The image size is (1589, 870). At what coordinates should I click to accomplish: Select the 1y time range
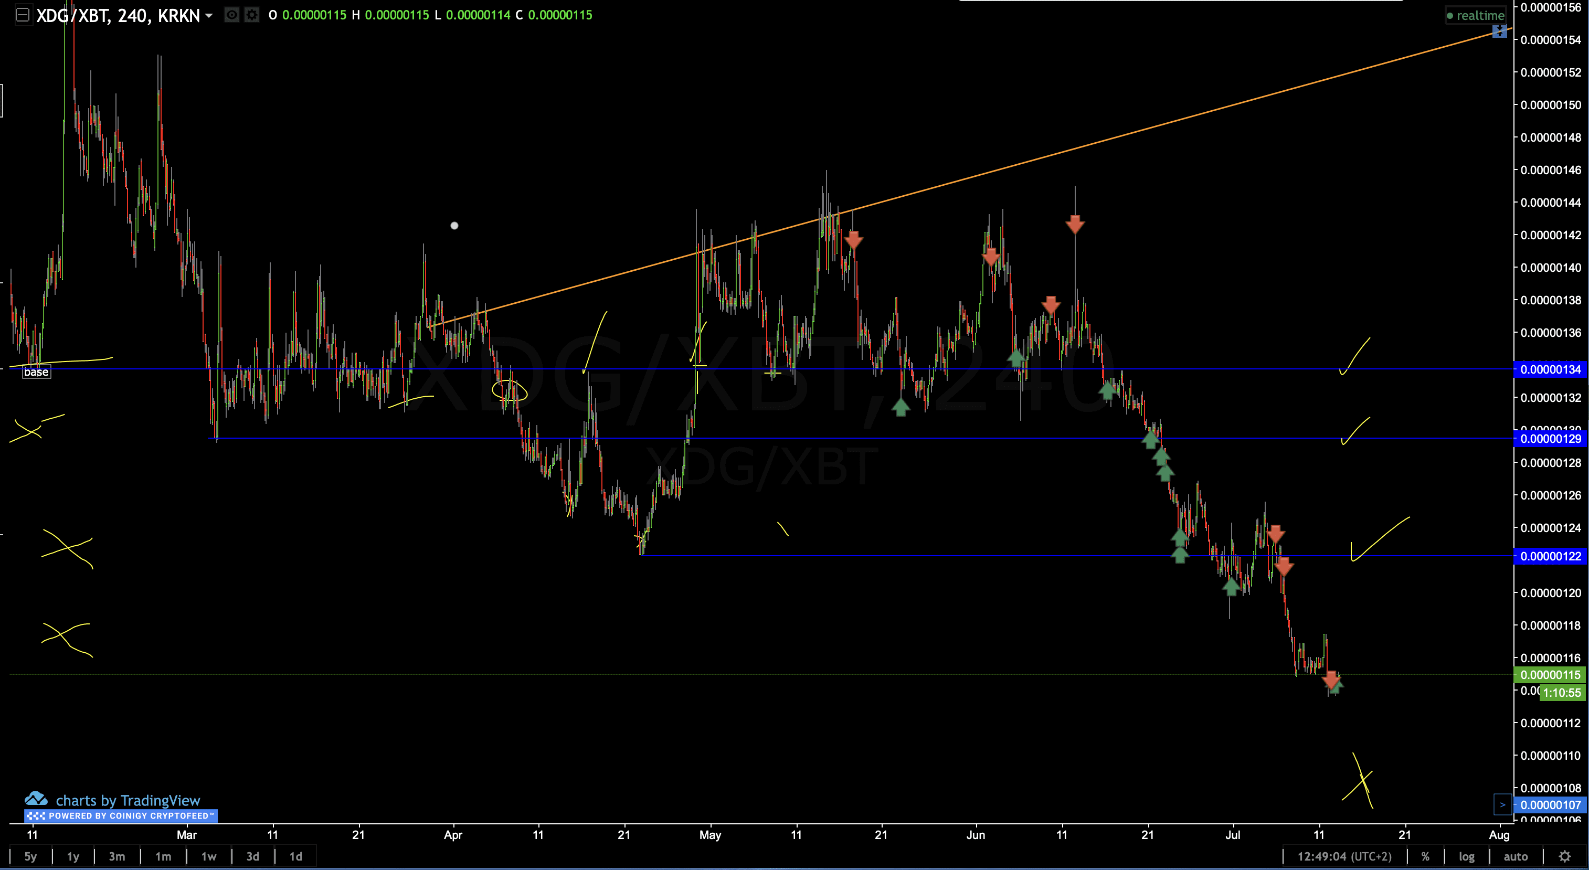(73, 856)
